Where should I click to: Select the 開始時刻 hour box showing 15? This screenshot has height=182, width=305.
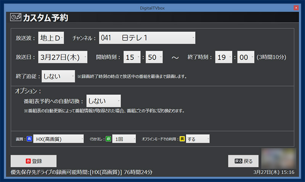pos(132,57)
